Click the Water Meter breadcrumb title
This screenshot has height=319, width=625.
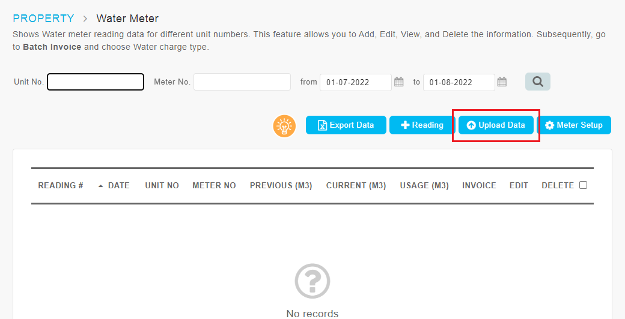127,19
